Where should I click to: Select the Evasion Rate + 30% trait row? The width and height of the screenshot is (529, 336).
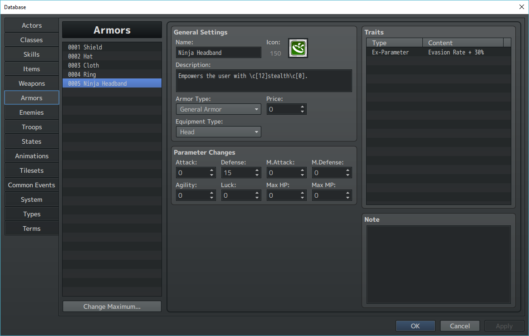[439, 52]
